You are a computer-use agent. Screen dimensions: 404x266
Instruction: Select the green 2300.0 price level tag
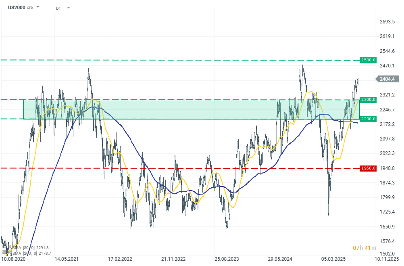click(x=368, y=100)
